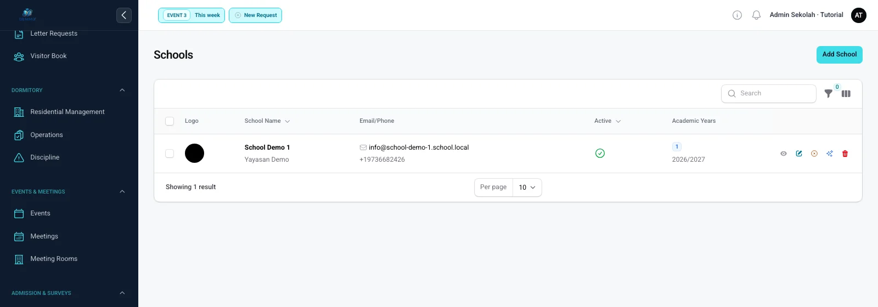The image size is (878, 307).
Task: Open the column visibility settings icon
Action: [846, 94]
